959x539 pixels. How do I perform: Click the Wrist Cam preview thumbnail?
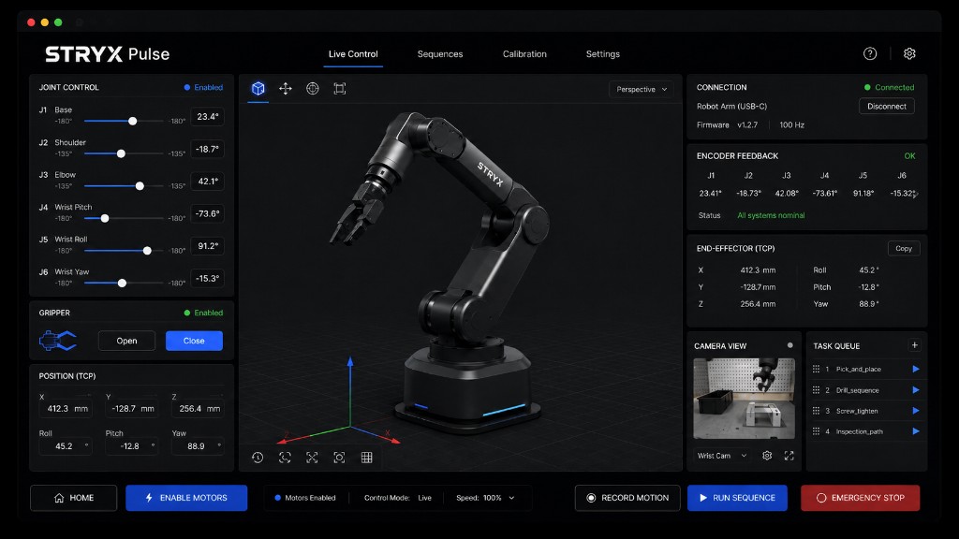(x=744, y=399)
